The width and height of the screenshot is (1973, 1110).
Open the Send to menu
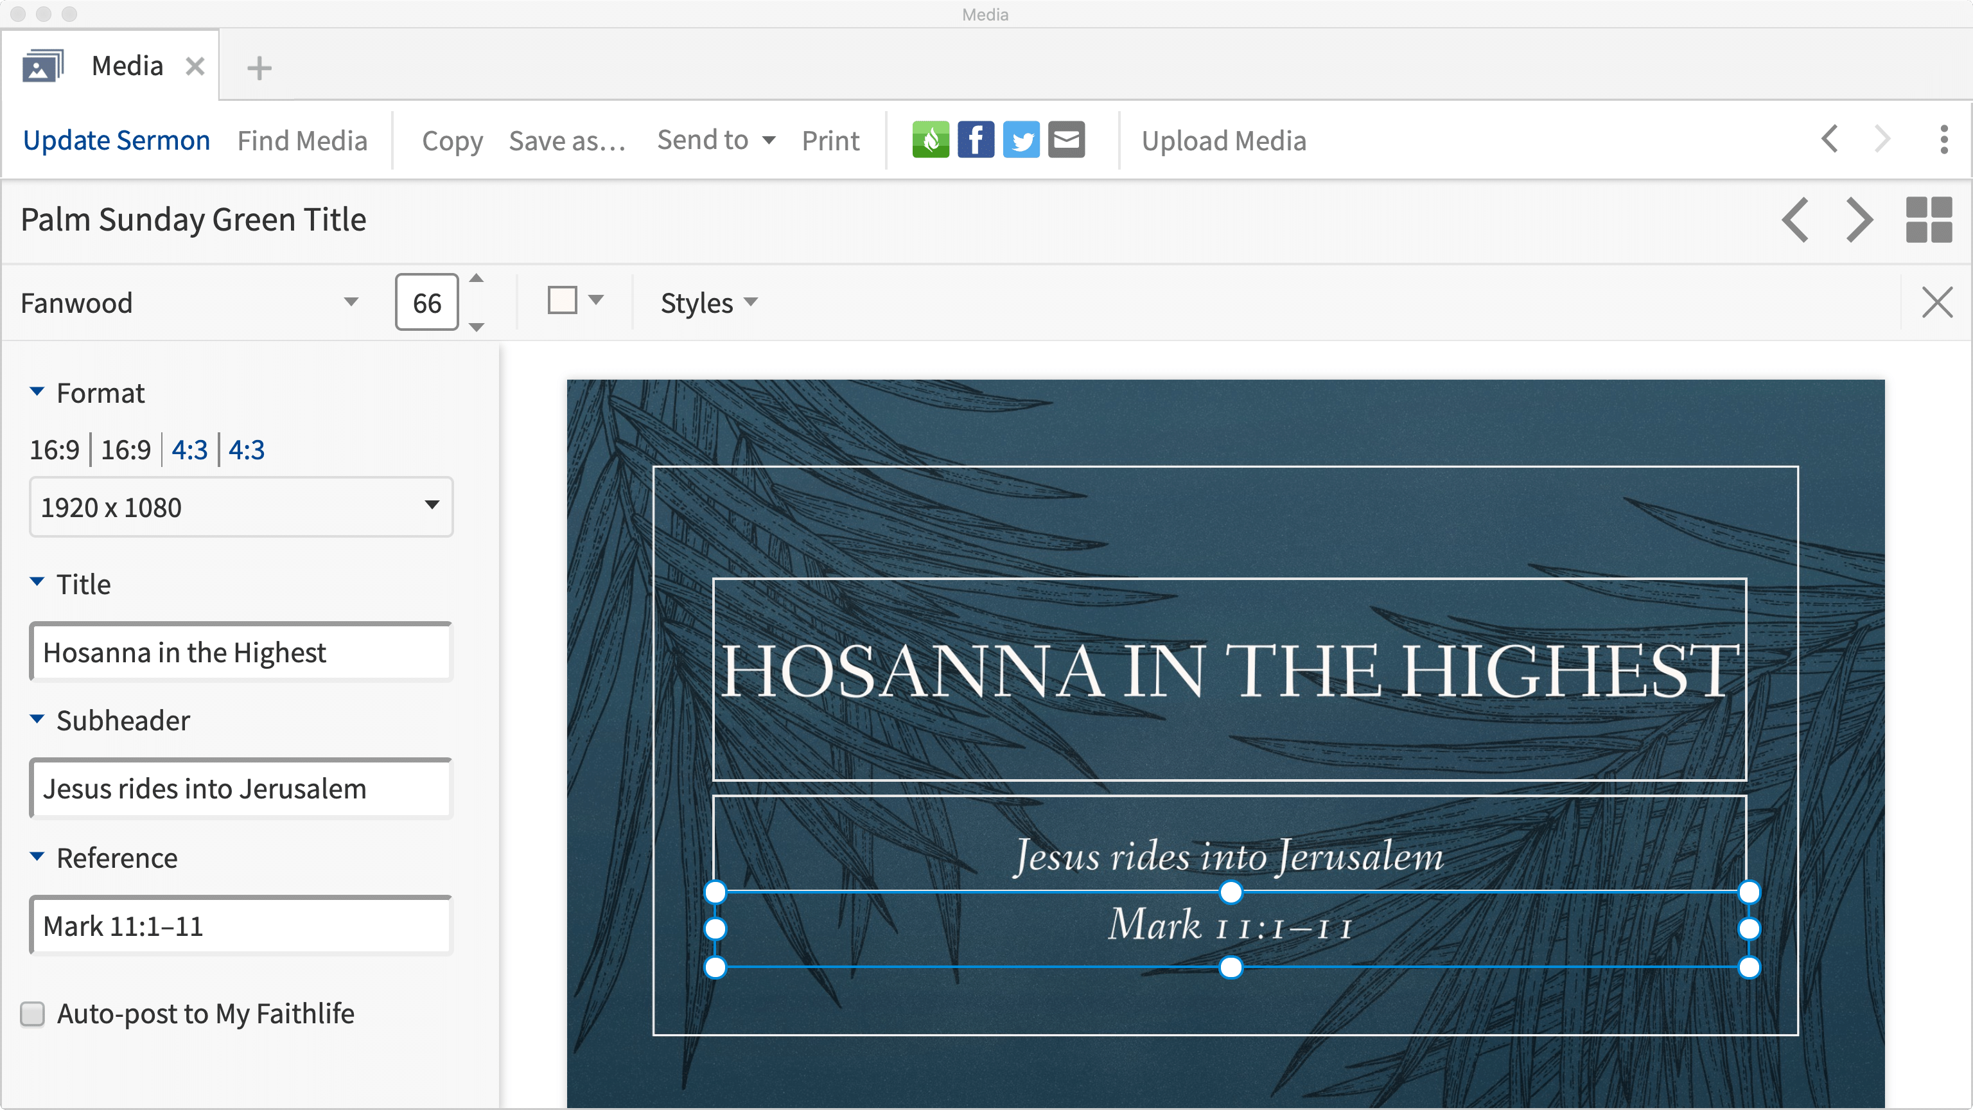[716, 140]
